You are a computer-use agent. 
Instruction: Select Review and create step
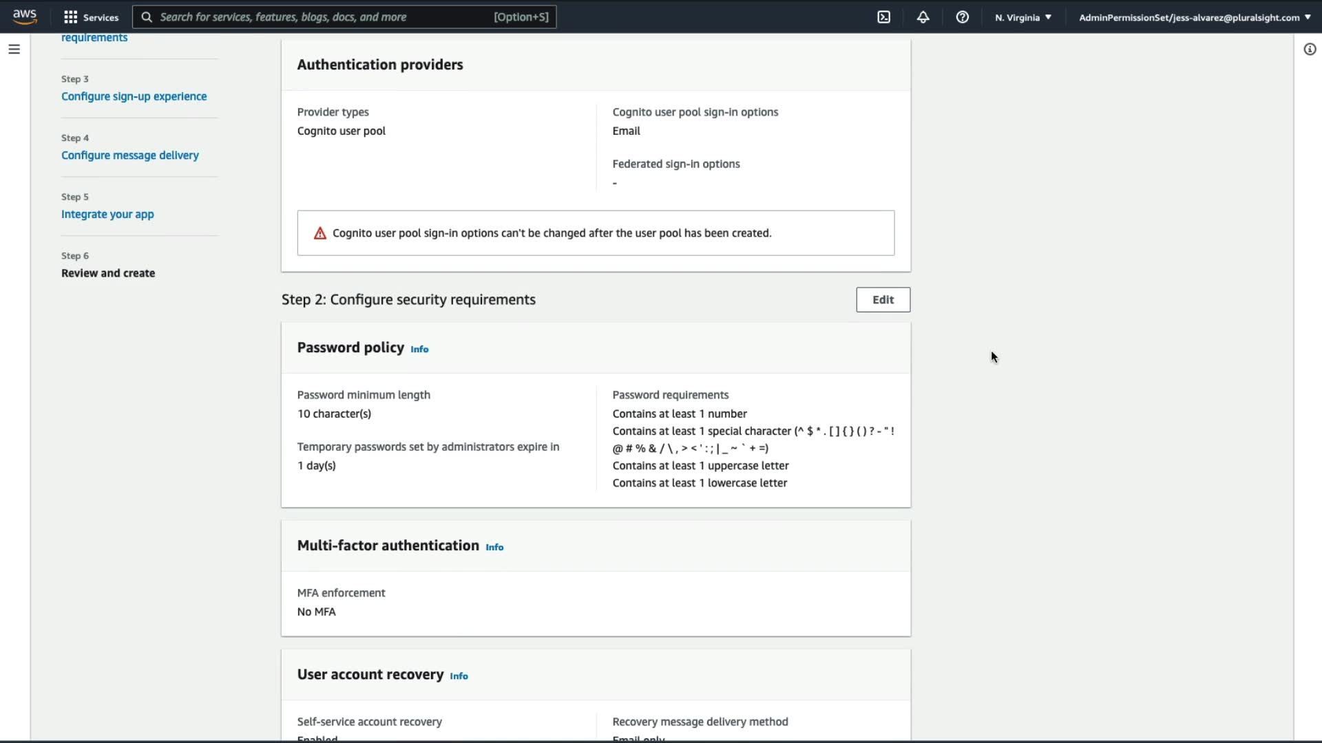click(108, 273)
